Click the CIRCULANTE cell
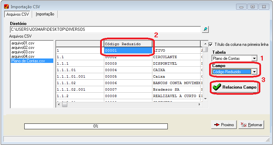This screenshot has width=273, height=145. [x=177, y=57]
